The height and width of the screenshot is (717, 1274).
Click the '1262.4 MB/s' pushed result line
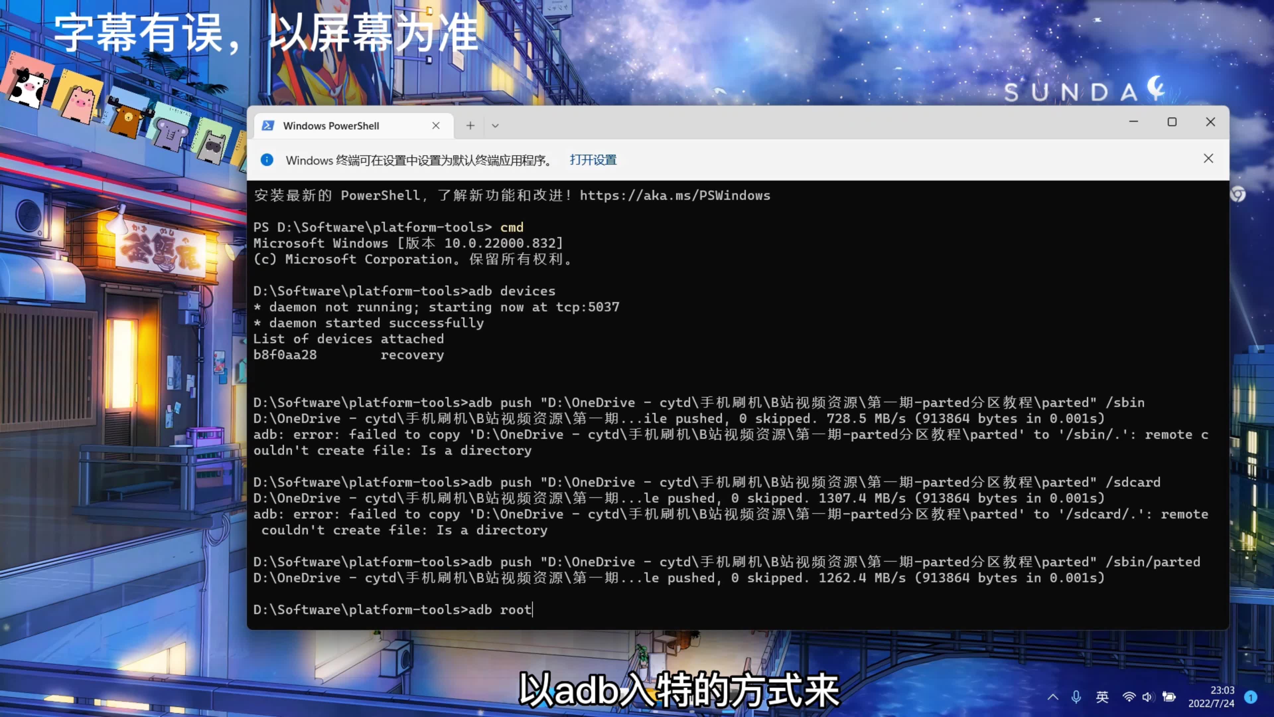[x=678, y=578]
